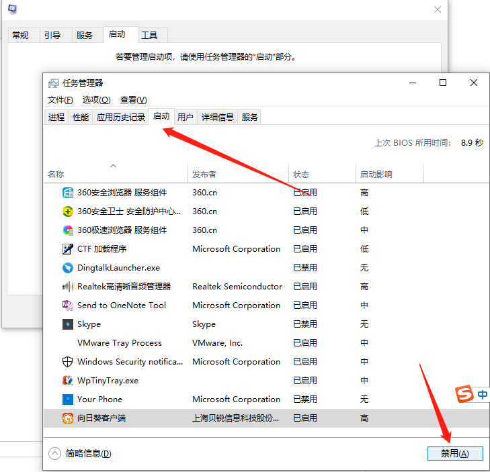Sort by the 名称 column header
This screenshot has height=472, width=490.
tap(116, 174)
